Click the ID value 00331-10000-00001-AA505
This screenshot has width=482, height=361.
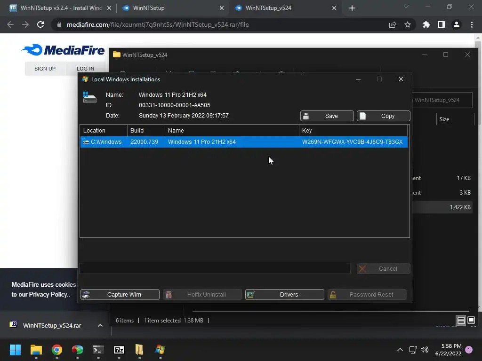click(x=175, y=105)
